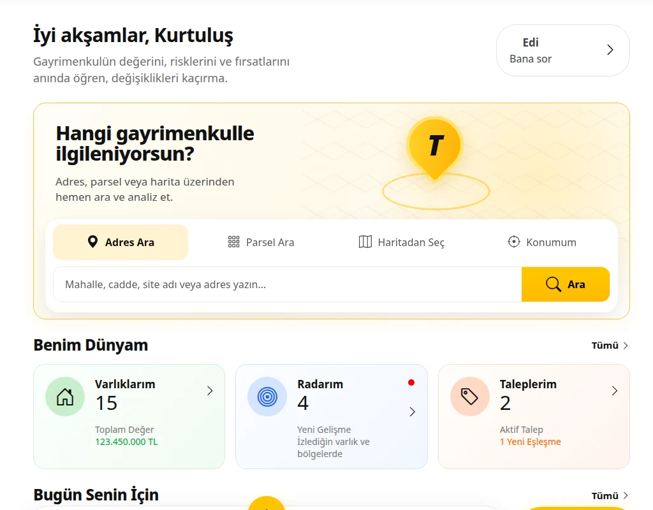The width and height of the screenshot is (653, 510).
Task: Click the price tag icon on Taleplerim
Action: (x=470, y=397)
